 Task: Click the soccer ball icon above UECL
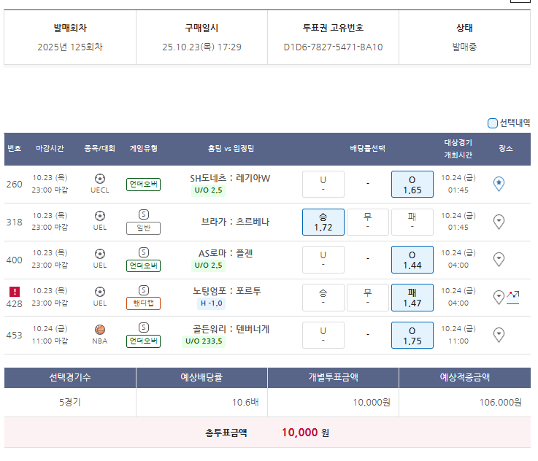[100, 178]
